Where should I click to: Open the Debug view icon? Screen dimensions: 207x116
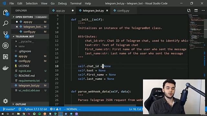[5, 45]
